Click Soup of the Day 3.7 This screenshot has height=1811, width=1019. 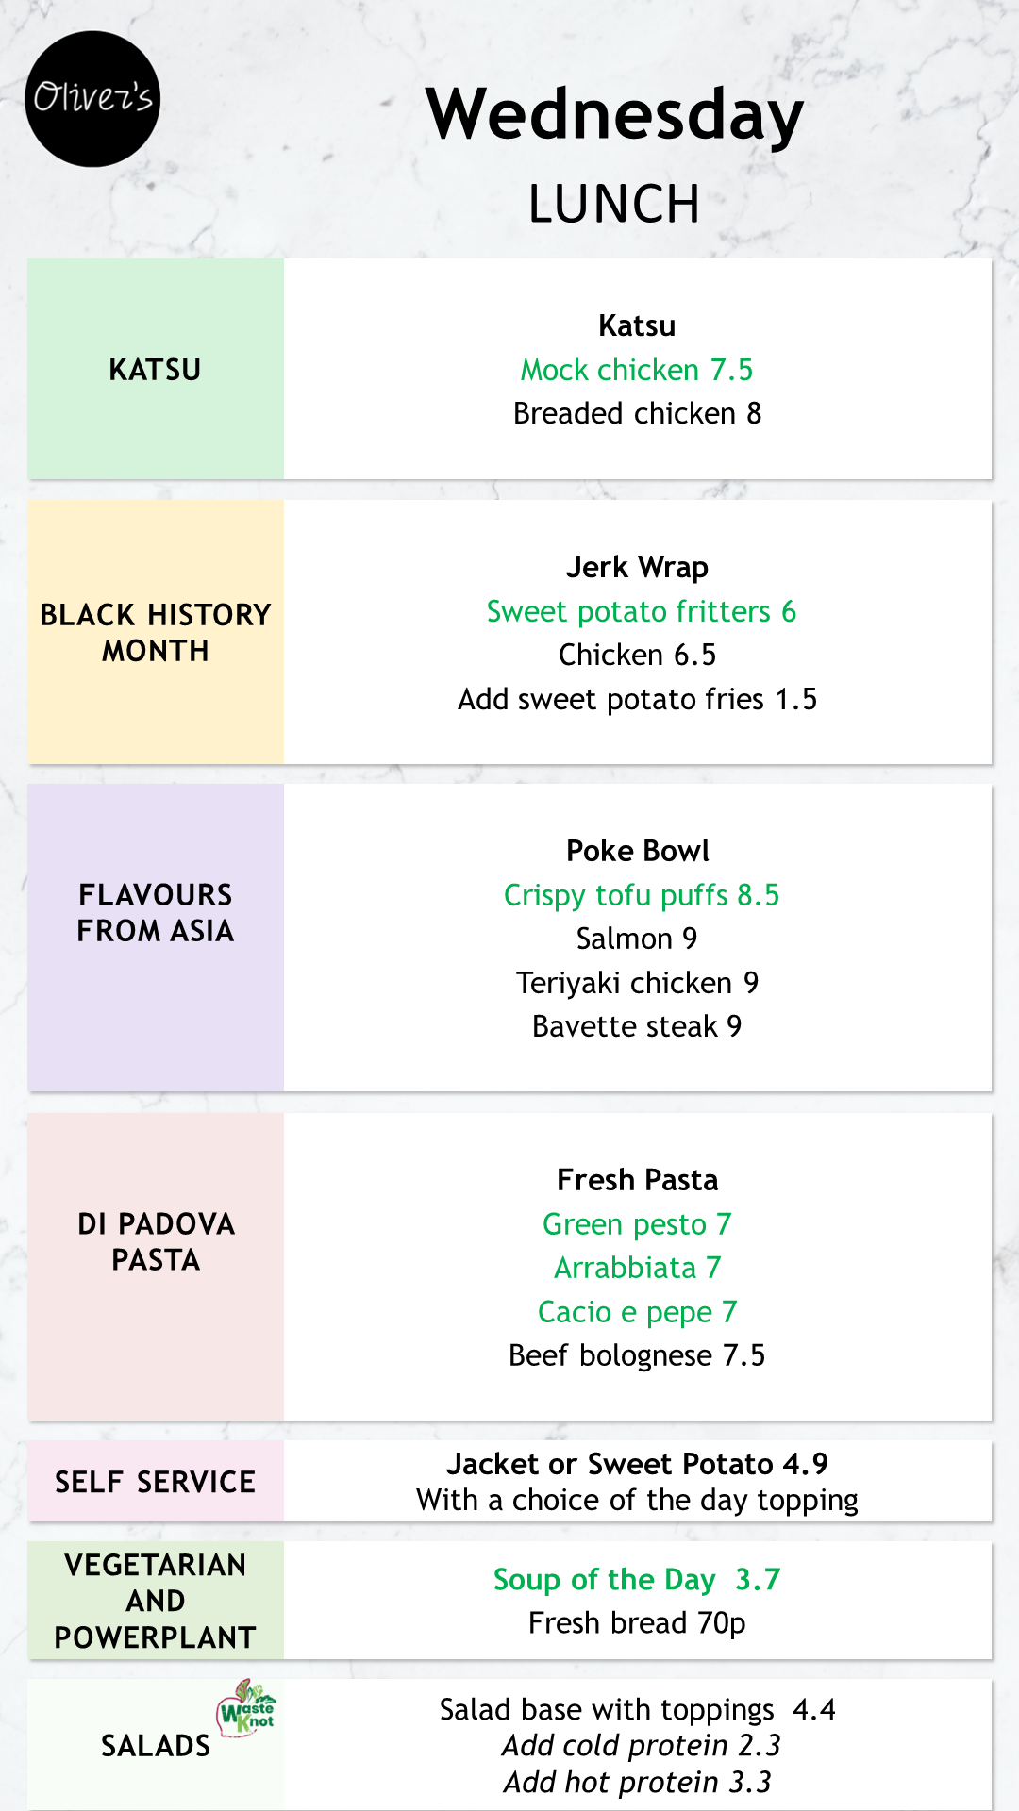click(x=637, y=1580)
